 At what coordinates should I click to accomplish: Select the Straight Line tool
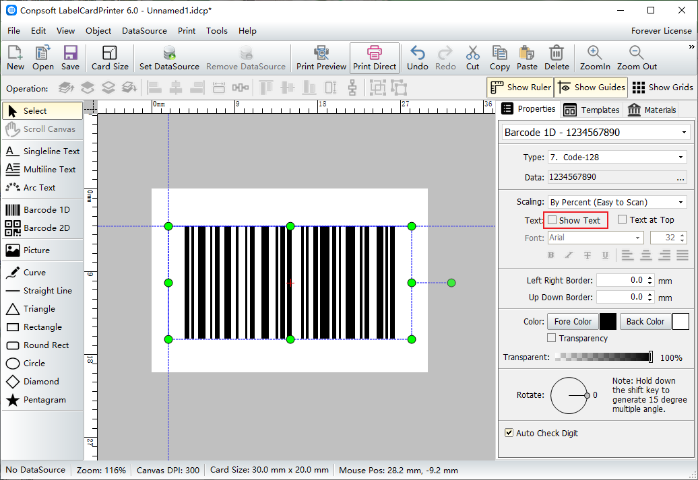(x=42, y=291)
